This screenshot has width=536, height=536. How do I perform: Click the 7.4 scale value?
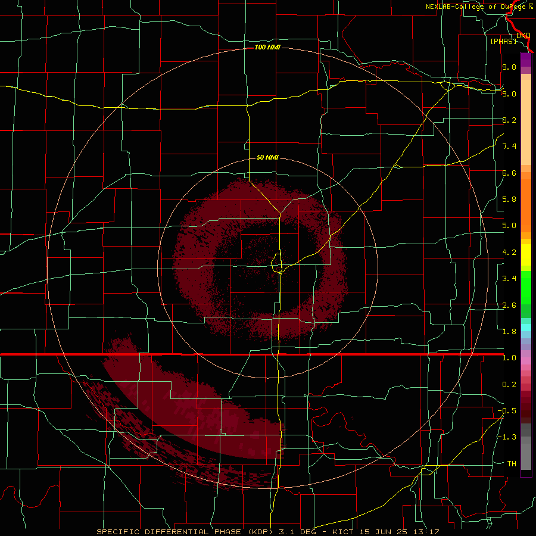[509, 147]
